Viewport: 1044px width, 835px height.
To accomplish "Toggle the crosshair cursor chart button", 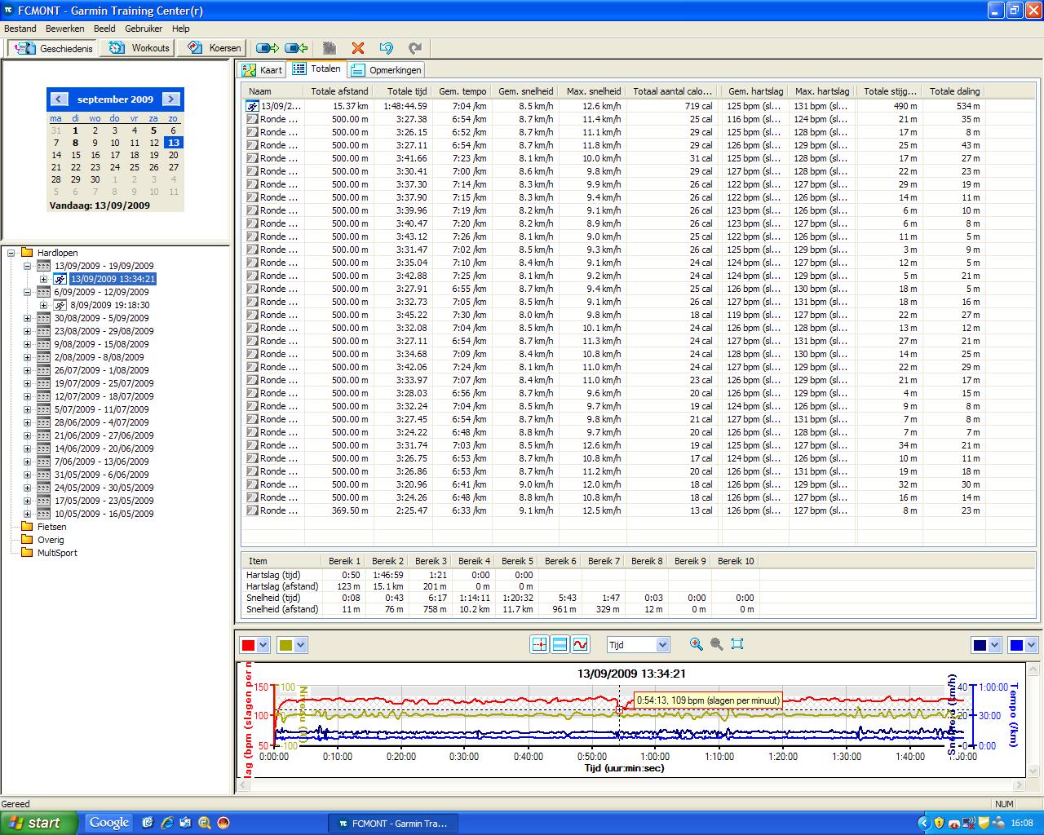I will (539, 644).
